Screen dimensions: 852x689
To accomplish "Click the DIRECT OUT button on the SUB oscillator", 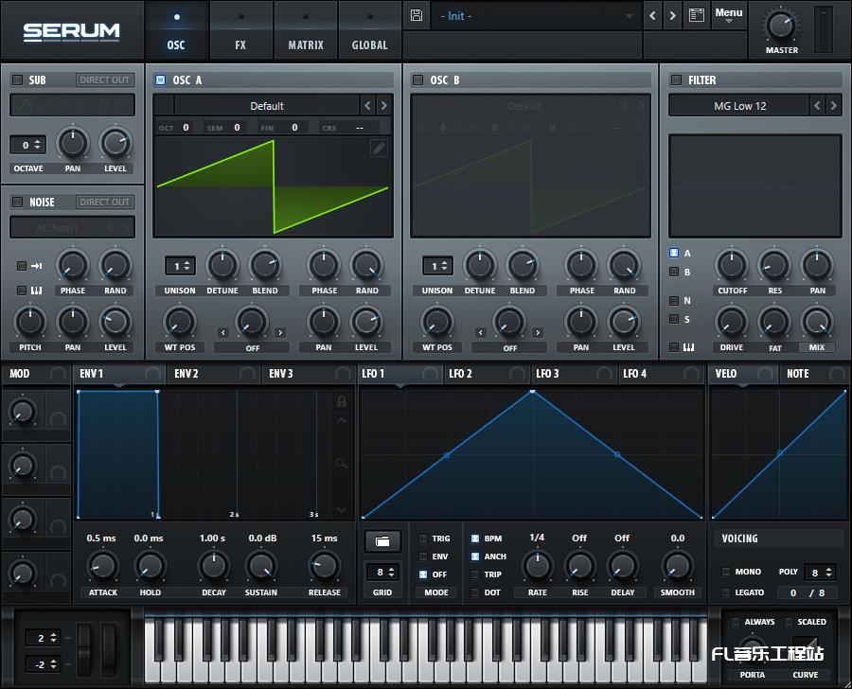I will click(104, 79).
